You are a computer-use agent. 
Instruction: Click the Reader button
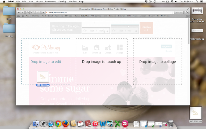[179, 12]
